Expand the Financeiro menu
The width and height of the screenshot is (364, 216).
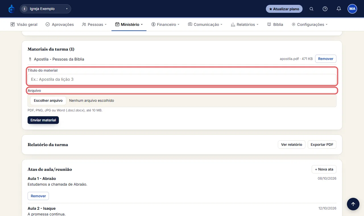click(x=166, y=24)
